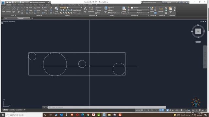Expand the Layers panel
Viewport: 209px width, 117px height.
tap(68, 15)
